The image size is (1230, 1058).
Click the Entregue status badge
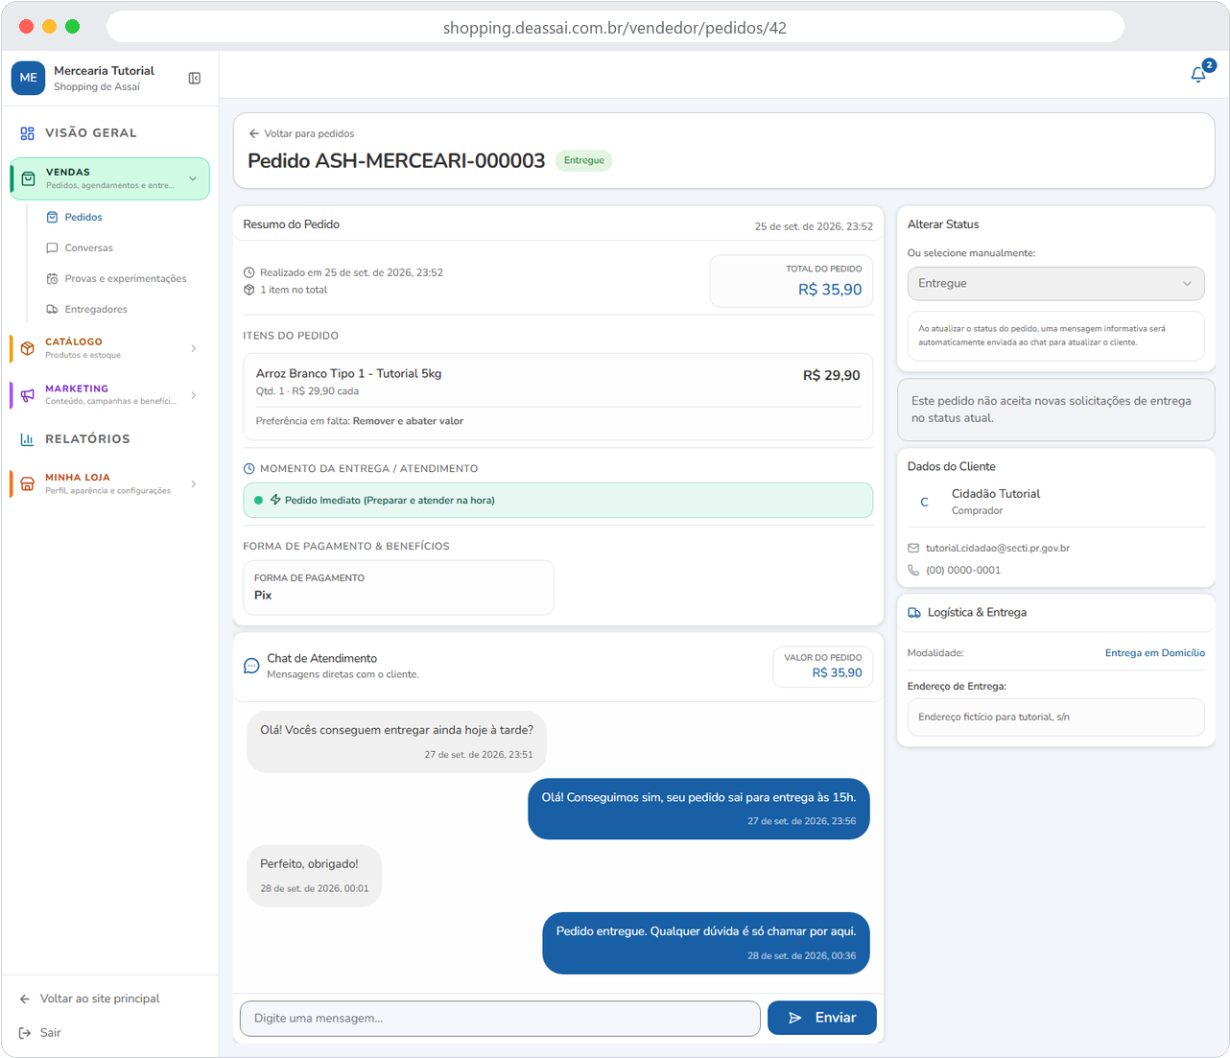tap(584, 161)
